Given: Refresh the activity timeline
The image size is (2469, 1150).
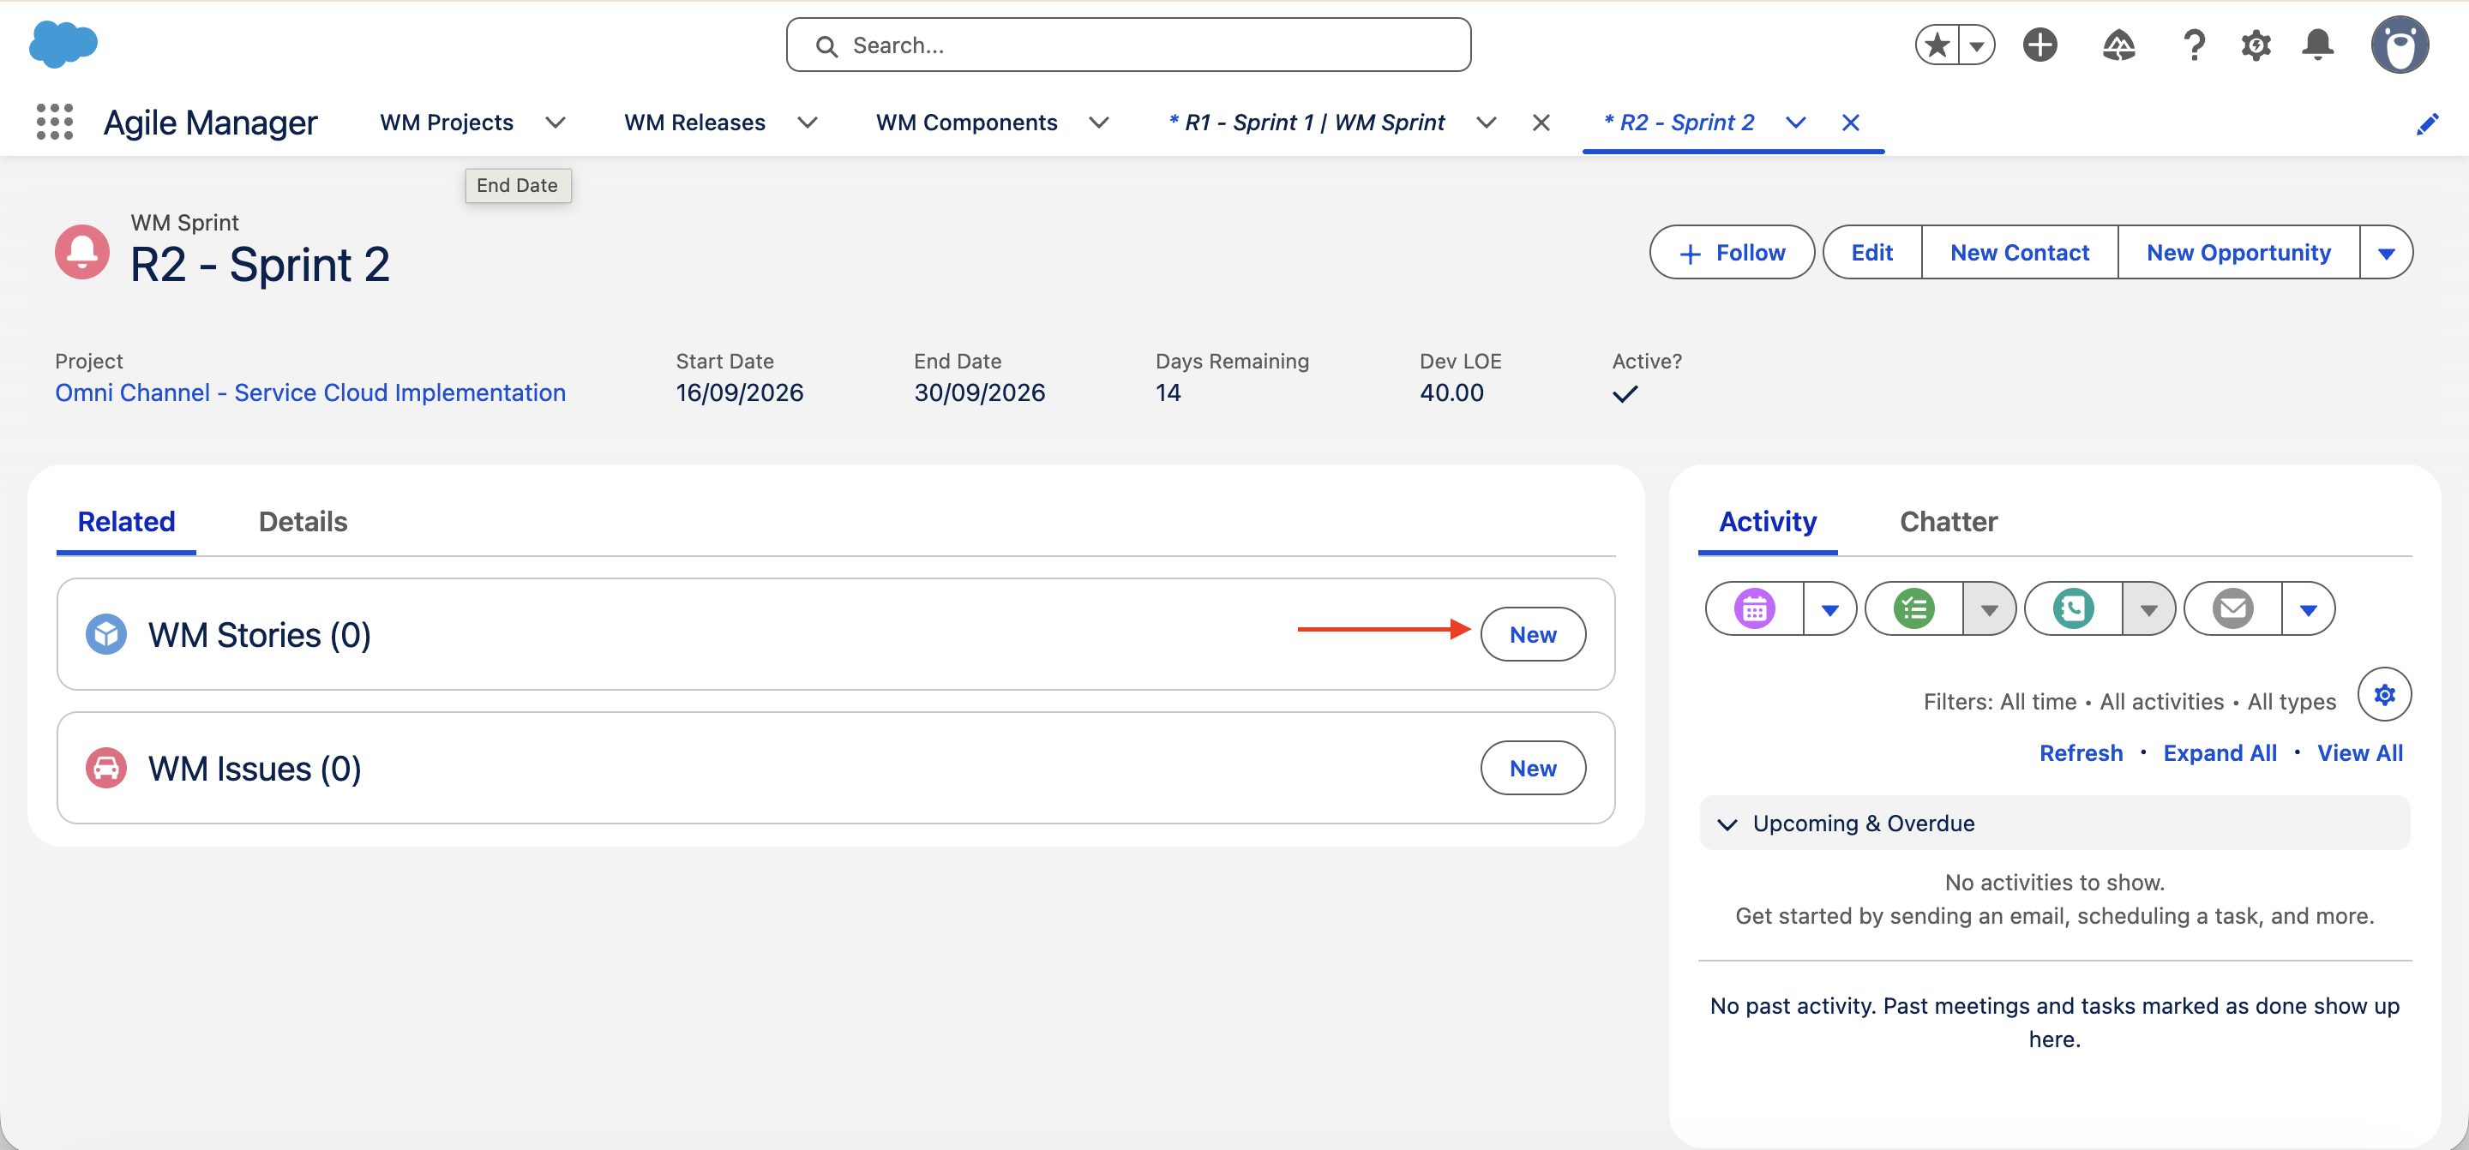Looking at the screenshot, I should tap(2081, 753).
